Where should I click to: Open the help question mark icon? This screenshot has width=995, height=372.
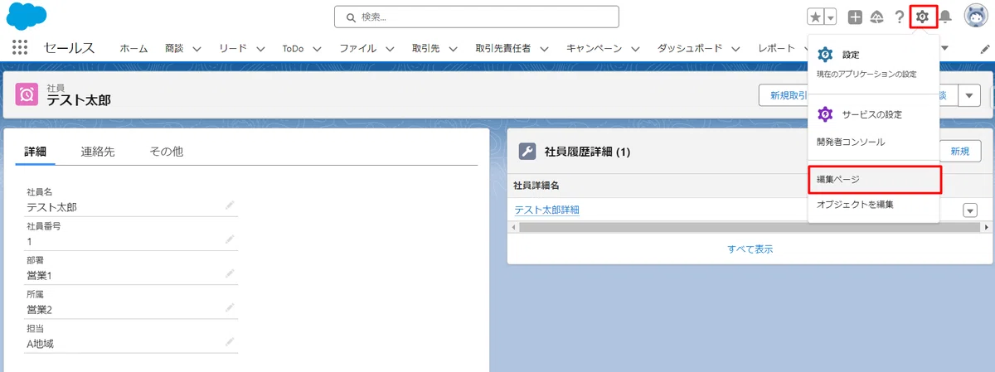click(899, 17)
